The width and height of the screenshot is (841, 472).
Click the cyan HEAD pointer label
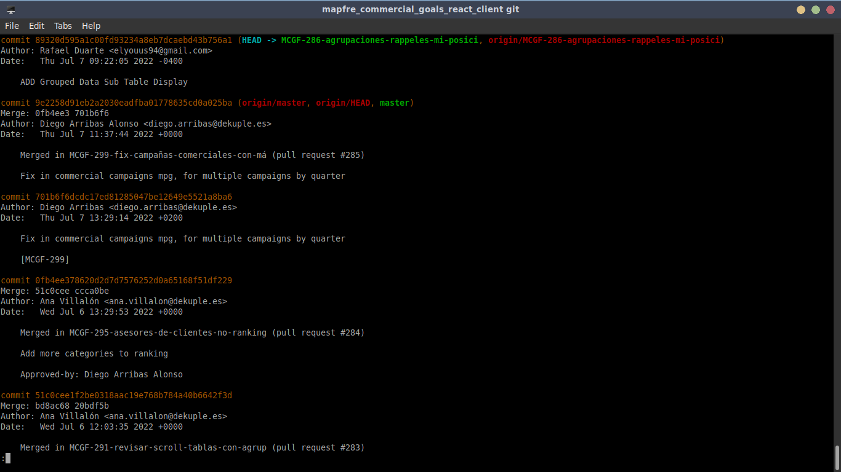251,41
